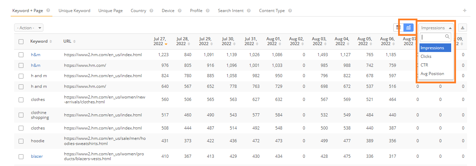Viewport: 476px width, 166px height.
Task: Click the download export icon
Action: coord(463,28)
